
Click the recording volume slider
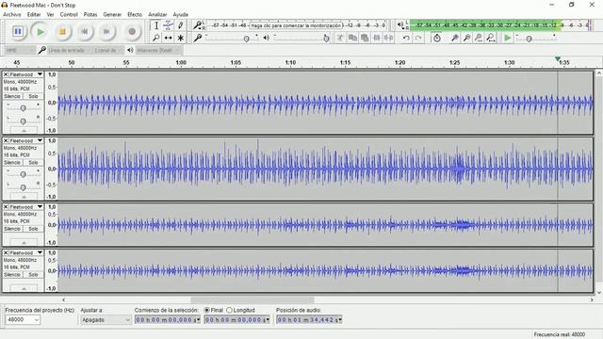coord(232,38)
